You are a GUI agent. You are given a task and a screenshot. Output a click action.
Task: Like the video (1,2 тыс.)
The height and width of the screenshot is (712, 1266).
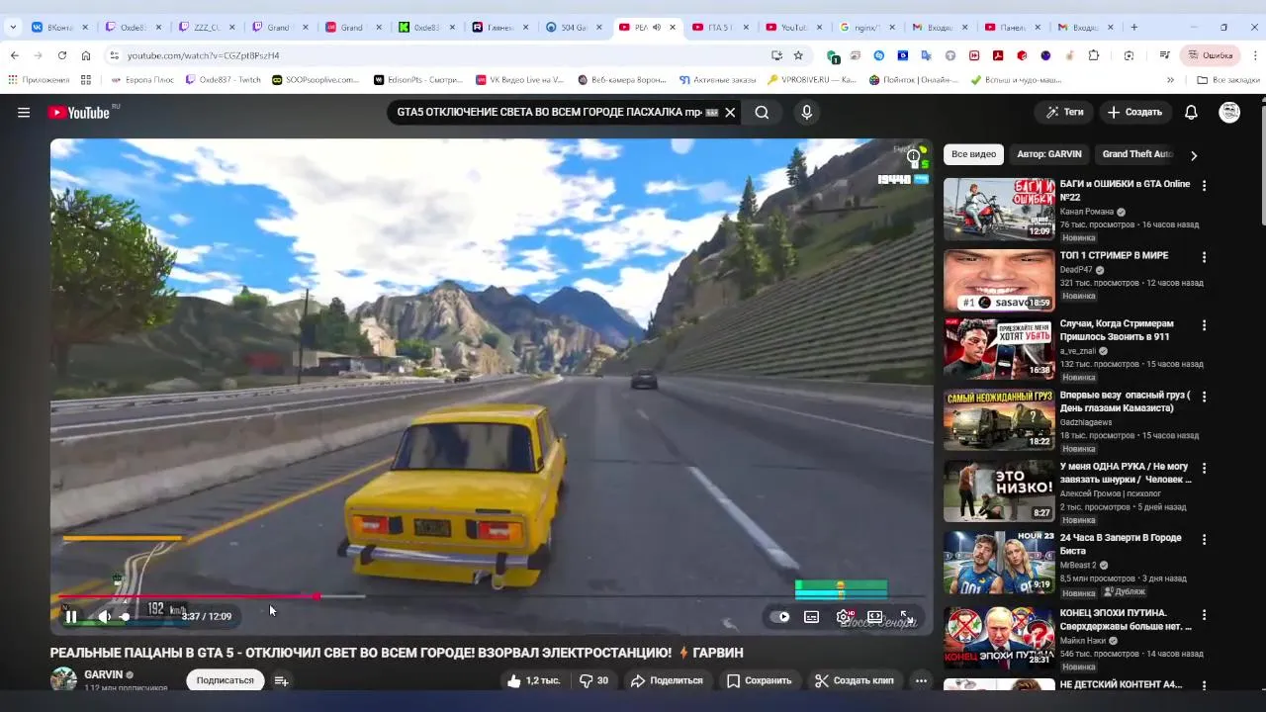533,680
